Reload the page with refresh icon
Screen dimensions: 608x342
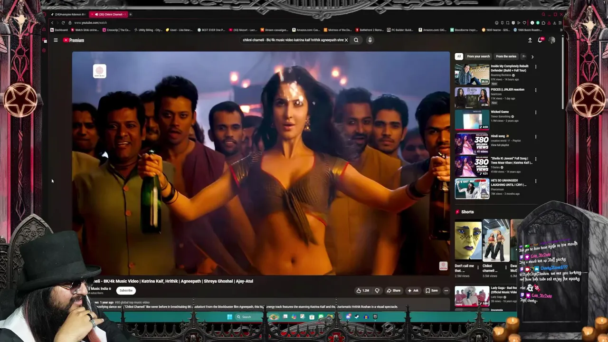pos(63,23)
